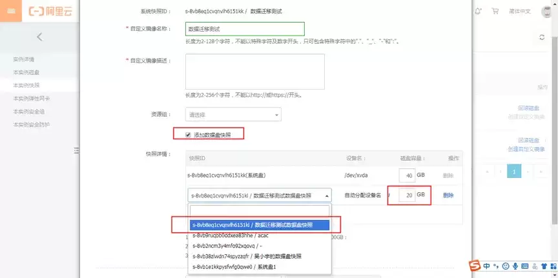The width and height of the screenshot is (558, 278).
Task: Go back using the sidebar left arrow
Action: (x=39, y=37)
